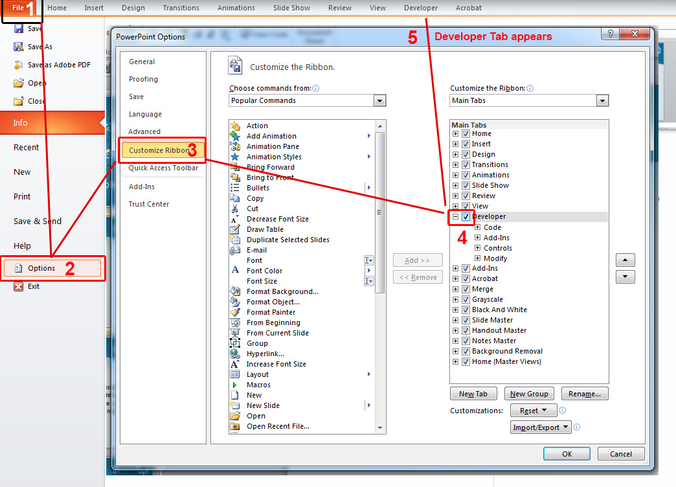Toggle the Insert tab checkbox

(x=466, y=144)
